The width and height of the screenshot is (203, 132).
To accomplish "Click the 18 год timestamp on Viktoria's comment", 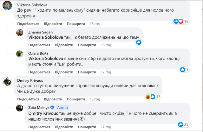I will 95,24.
